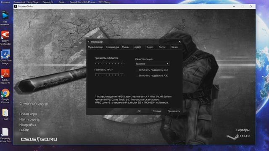
Task: Open the Качество звука dropdown
Action: [152, 64]
